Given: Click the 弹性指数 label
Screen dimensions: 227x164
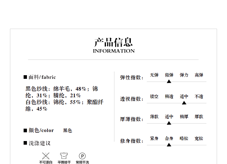Looking at the screenshot, I should (x=132, y=78).
